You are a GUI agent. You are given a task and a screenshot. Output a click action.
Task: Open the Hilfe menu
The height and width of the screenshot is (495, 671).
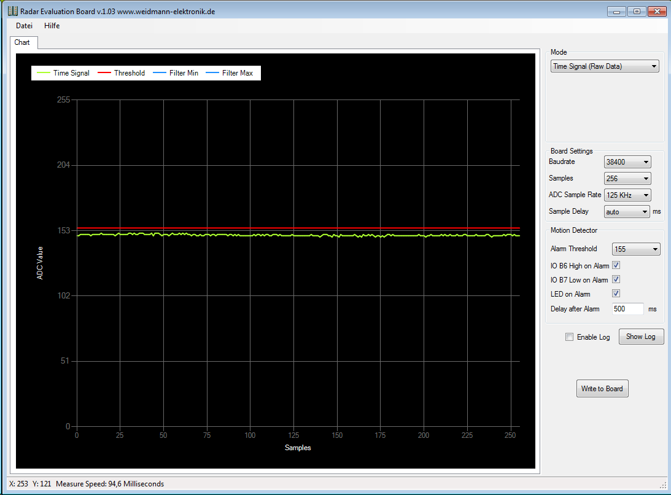(52, 26)
